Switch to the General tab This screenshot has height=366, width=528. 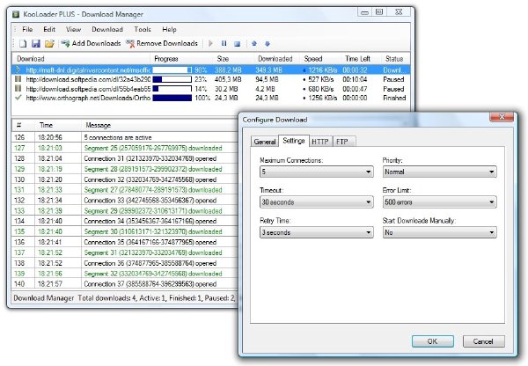click(265, 142)
